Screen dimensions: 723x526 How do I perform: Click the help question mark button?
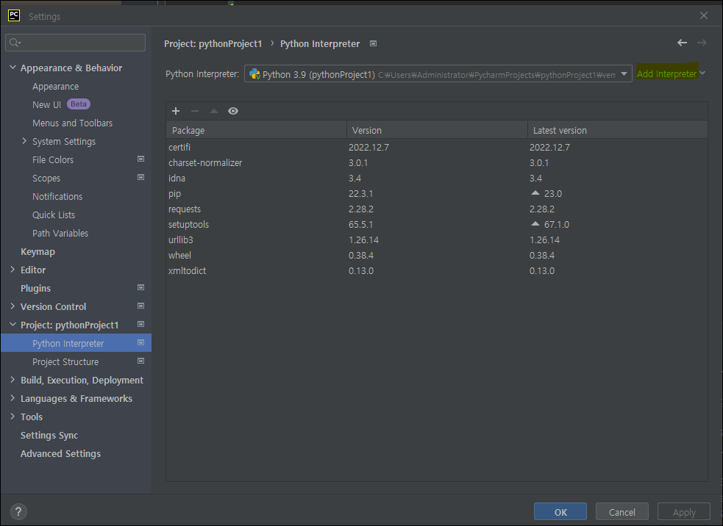[x=18, y=511]
